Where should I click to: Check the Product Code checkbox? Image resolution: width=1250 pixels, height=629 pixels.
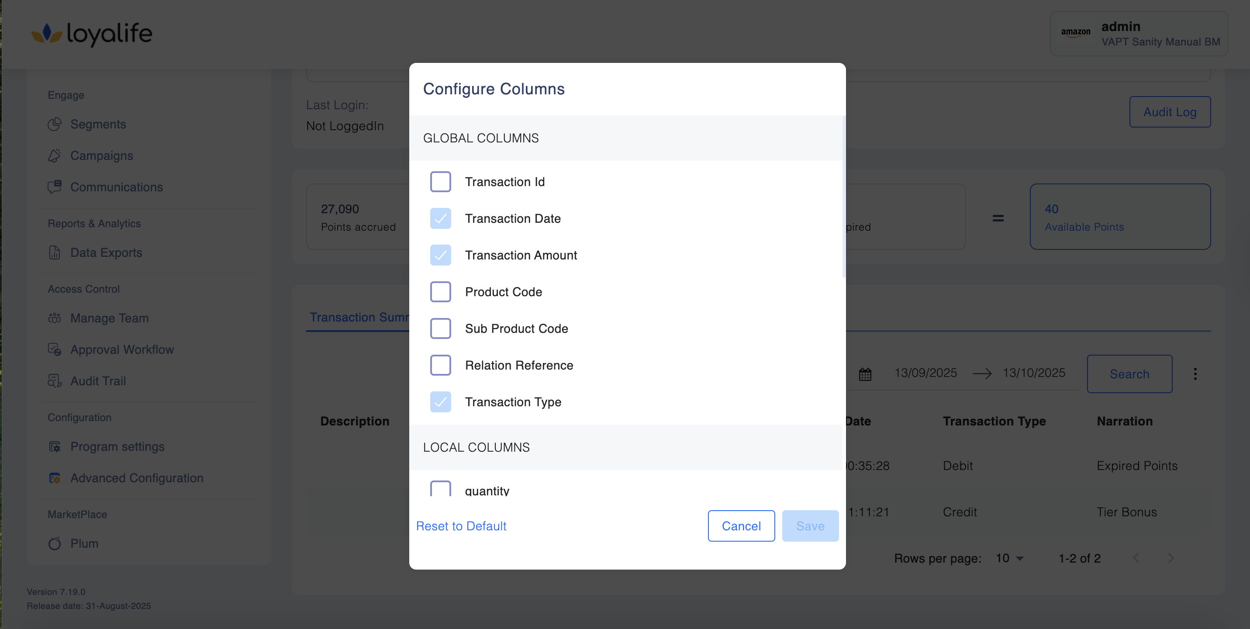[440, 292]
